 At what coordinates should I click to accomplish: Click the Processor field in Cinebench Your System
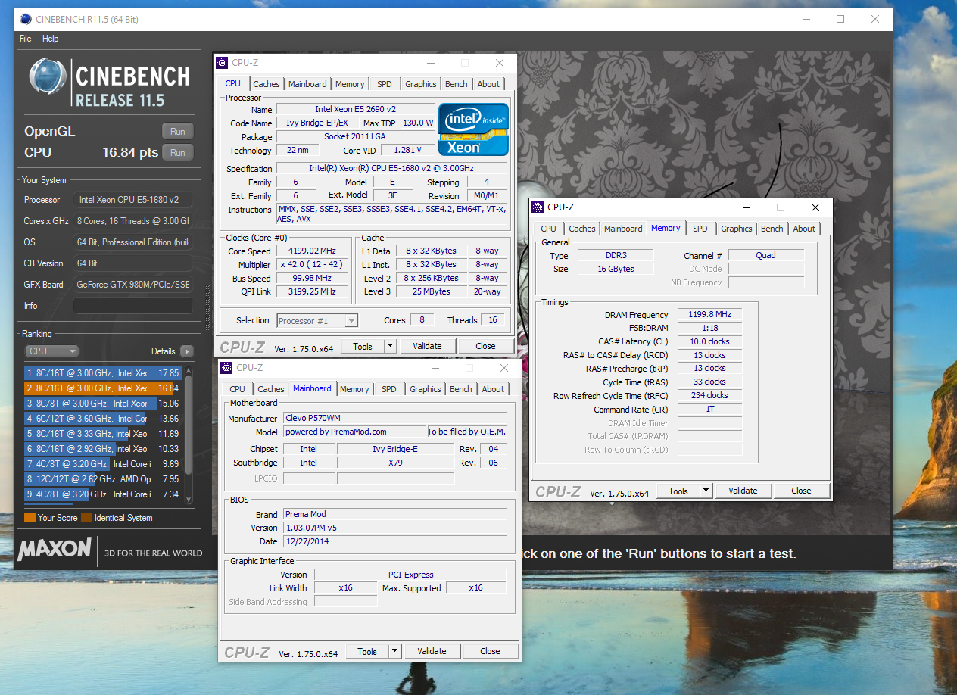point(132,200)
